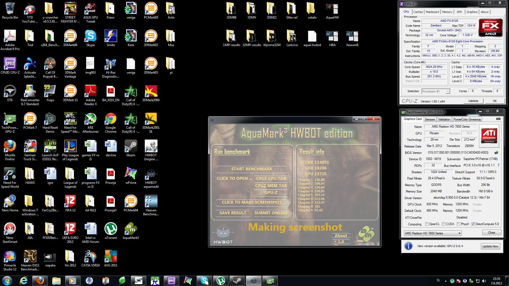
Task: Launch ASUS GPU Tweak icon
Action: (90, 13)
